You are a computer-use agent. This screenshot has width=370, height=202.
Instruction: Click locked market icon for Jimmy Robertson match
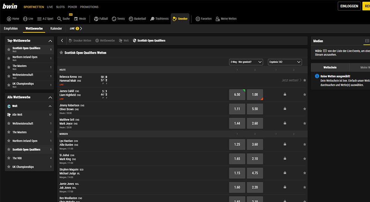coord(285,109)
